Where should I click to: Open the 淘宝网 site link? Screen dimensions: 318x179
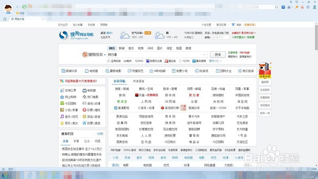(242, 101)
